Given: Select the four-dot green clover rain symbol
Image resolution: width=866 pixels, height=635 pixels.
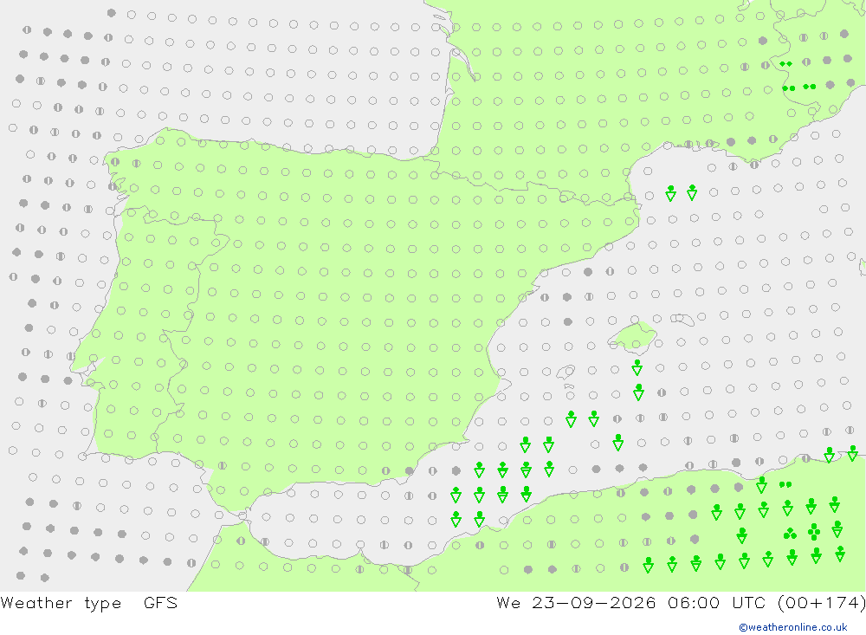Looking at the screenshot, I should [814, 532].
